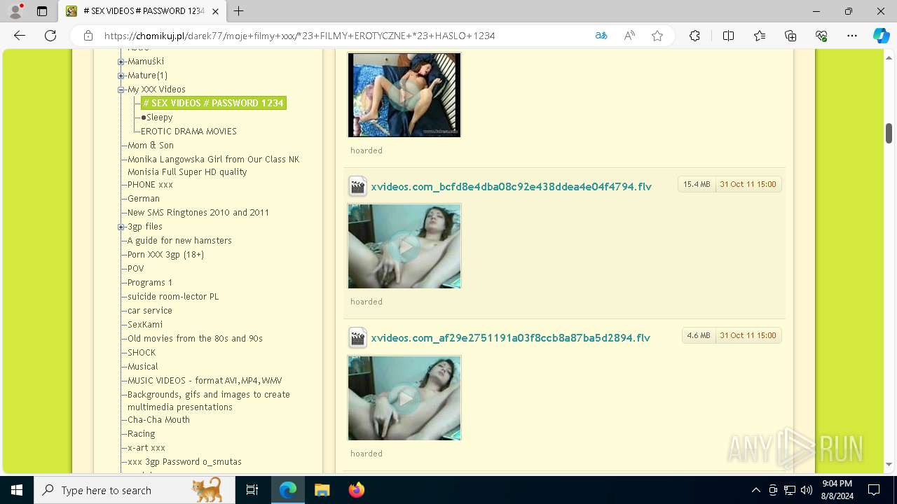Open the Collections icon
Viewport: 897px width, 504px height.
click(790, 36)
